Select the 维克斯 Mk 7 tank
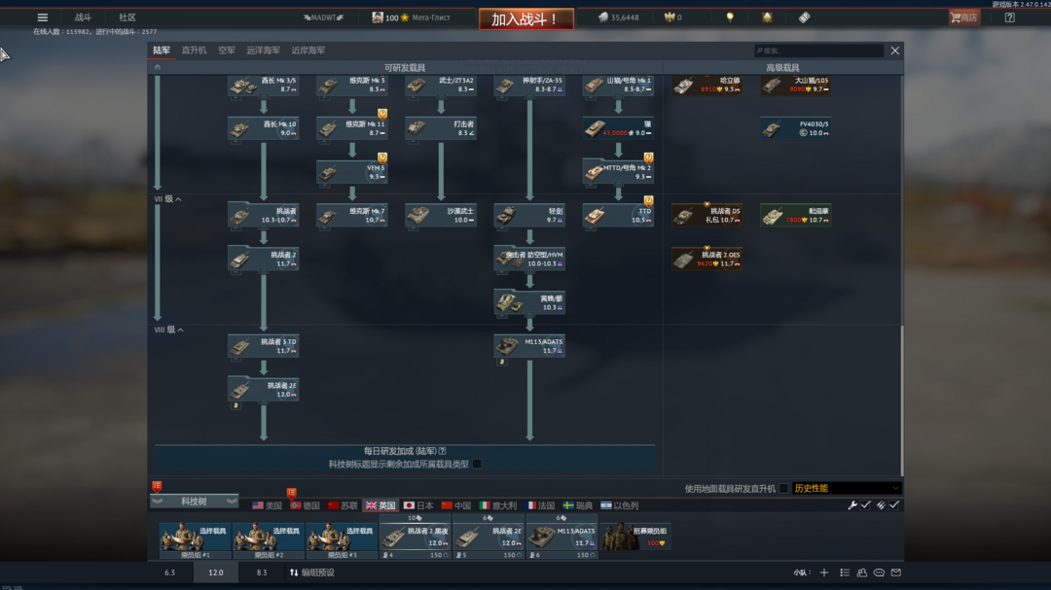This screenshot has height=590, width=1051. (352, 216)
